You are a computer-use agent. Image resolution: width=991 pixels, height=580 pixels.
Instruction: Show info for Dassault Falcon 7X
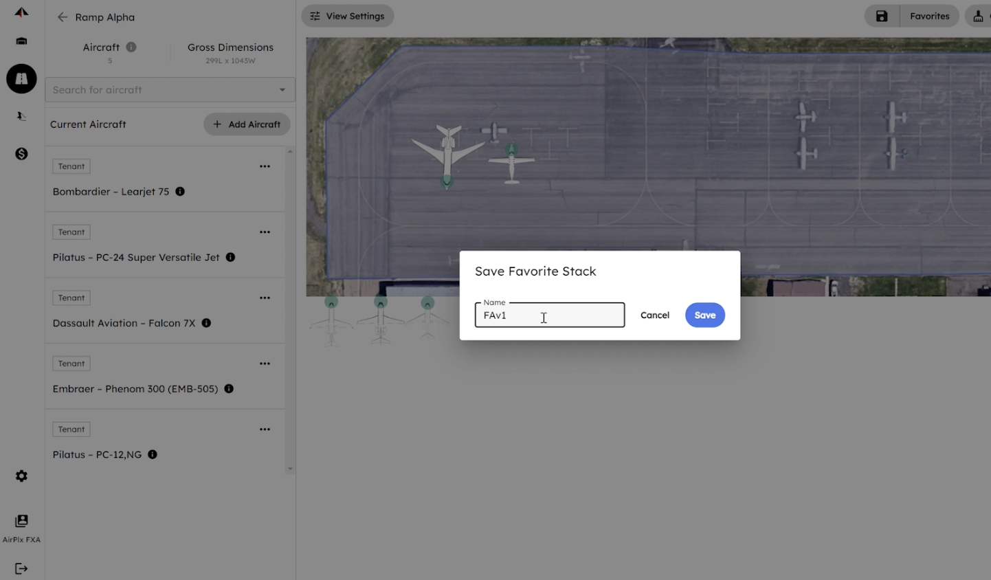click(206, 323)
